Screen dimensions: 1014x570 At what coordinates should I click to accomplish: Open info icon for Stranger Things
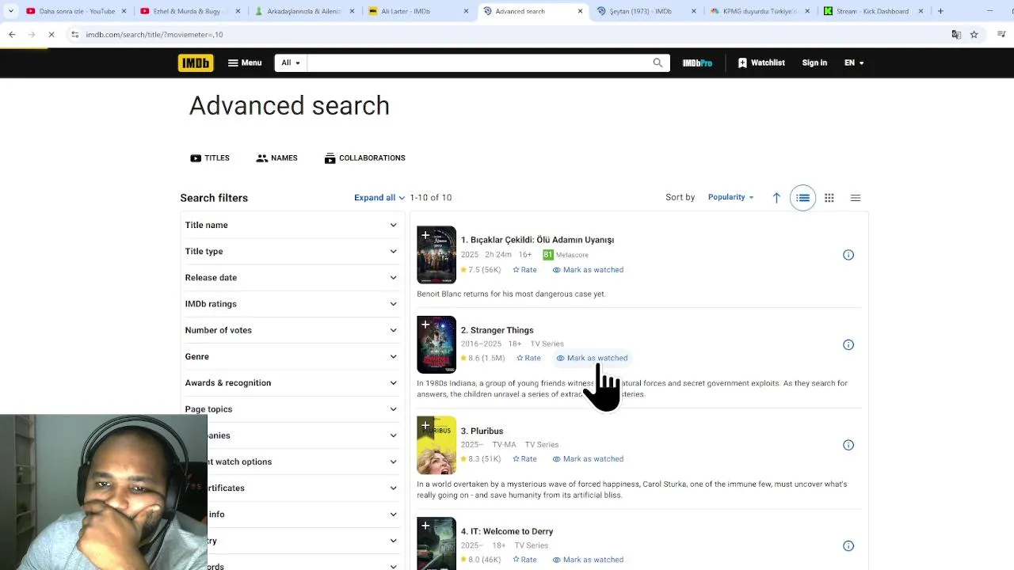848,345
